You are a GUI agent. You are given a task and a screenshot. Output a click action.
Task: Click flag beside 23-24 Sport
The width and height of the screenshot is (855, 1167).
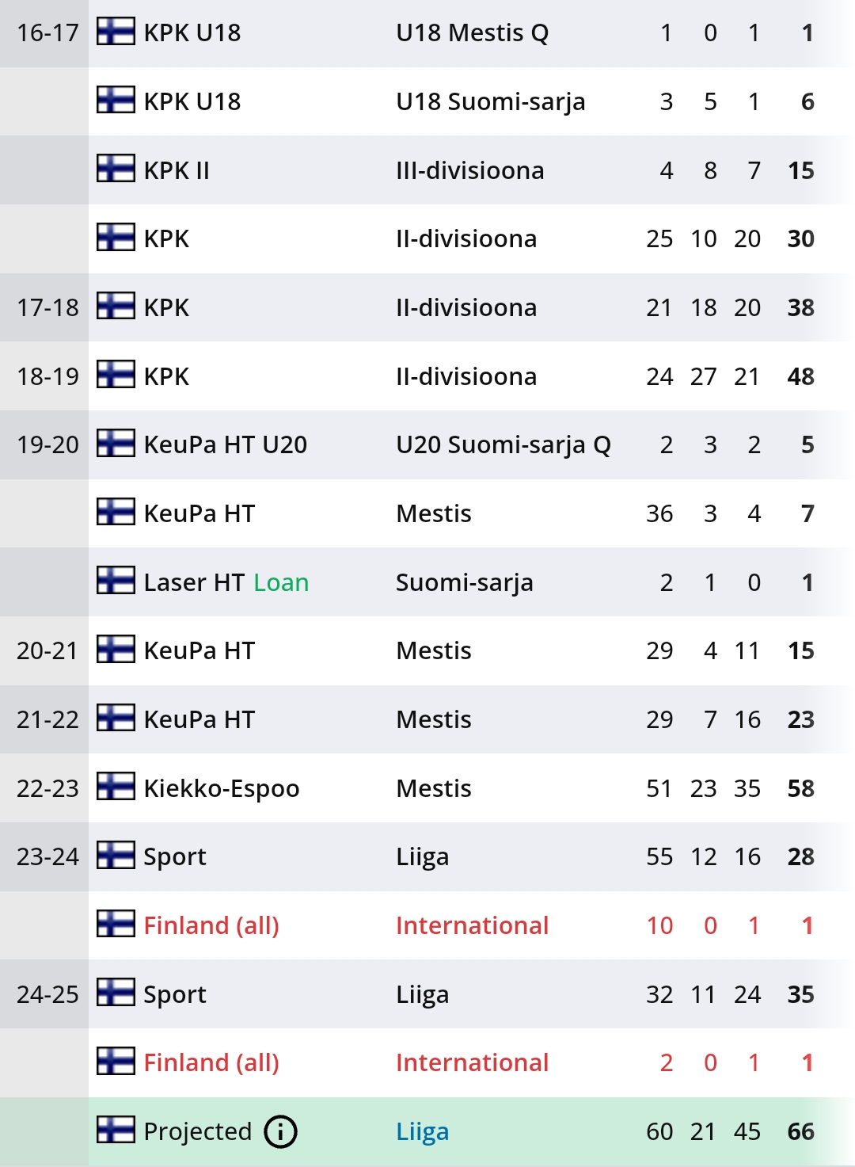click(x=116, y=856)
